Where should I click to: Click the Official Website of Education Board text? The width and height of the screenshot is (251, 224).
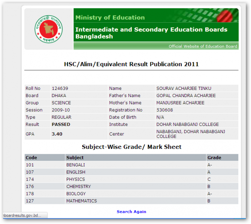(x=203, y=46)
